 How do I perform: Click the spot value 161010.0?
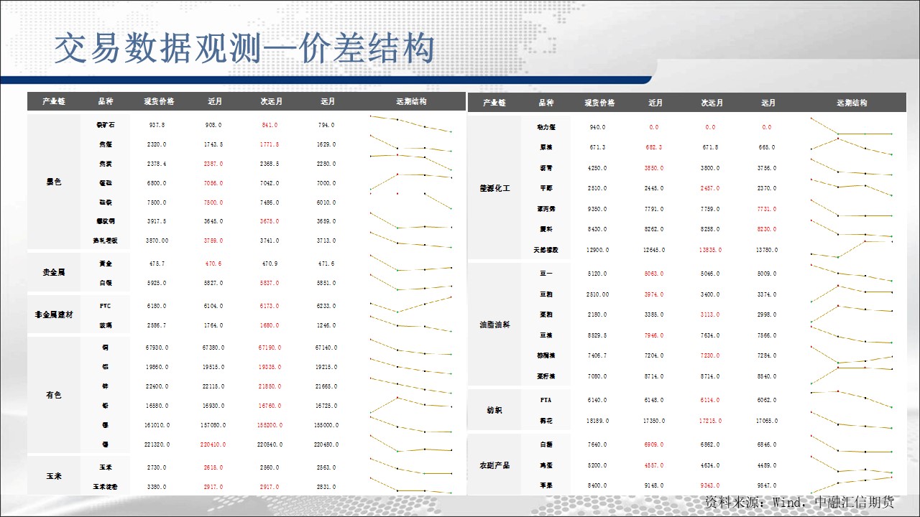click(157, 425)
